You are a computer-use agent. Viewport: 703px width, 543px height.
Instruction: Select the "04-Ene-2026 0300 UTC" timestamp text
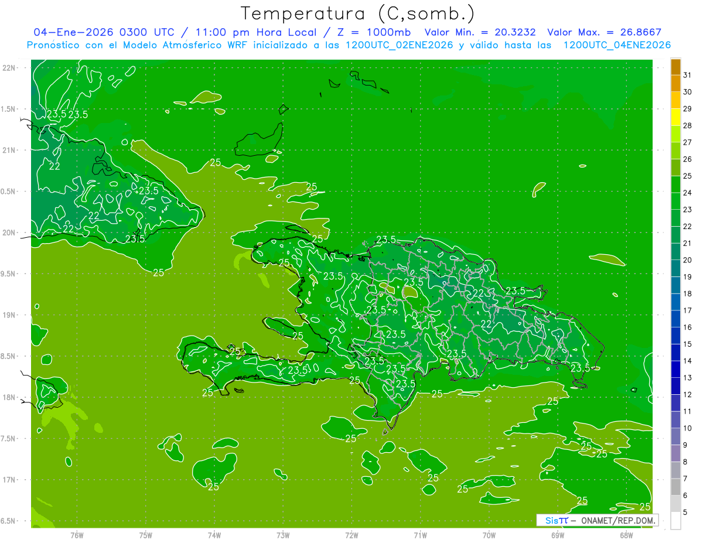(103, 33)
